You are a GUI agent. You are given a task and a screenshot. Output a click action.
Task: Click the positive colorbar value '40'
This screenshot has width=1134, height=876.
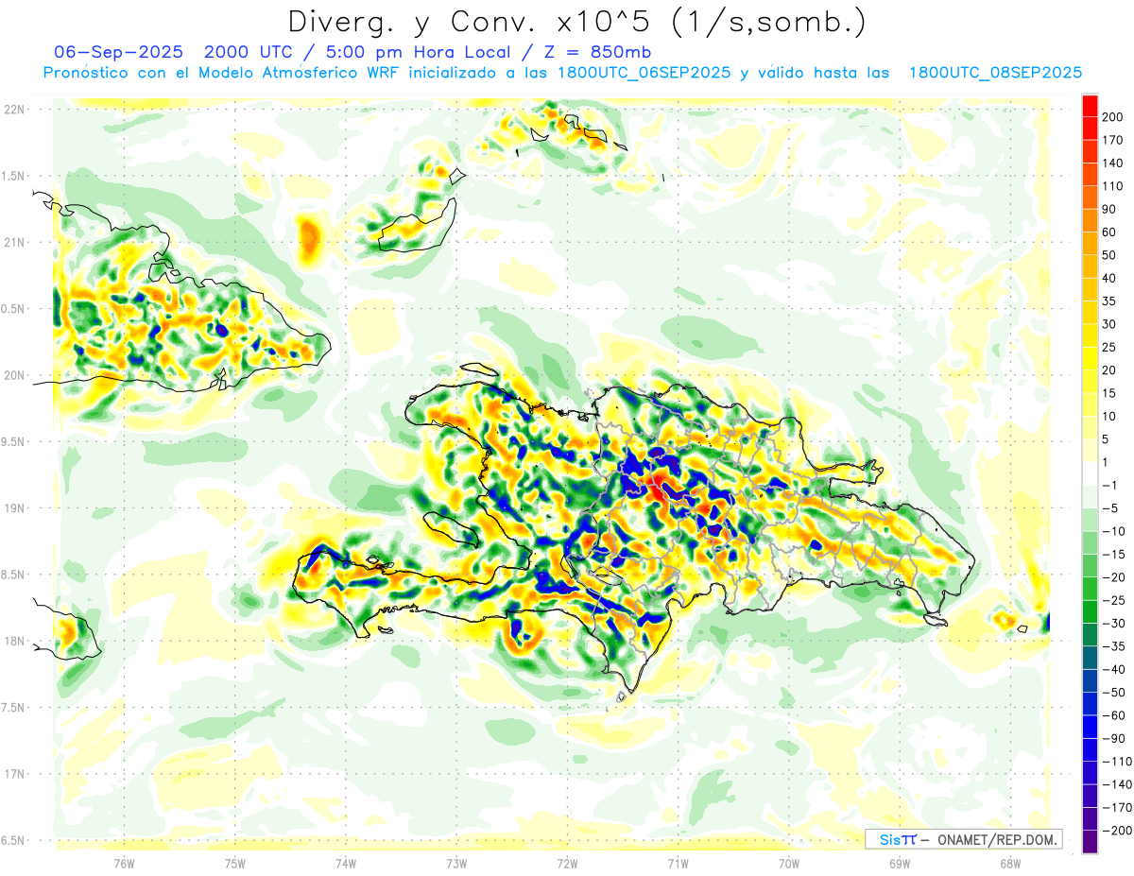coord(1110,278)
